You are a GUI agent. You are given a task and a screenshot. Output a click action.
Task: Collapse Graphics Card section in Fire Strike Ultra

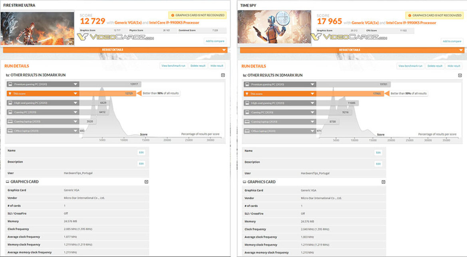(x=146, y=182)
